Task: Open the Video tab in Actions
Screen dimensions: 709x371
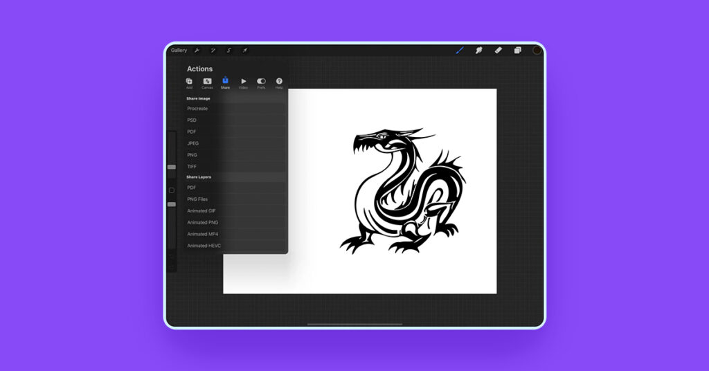Action: pos(243,83)
